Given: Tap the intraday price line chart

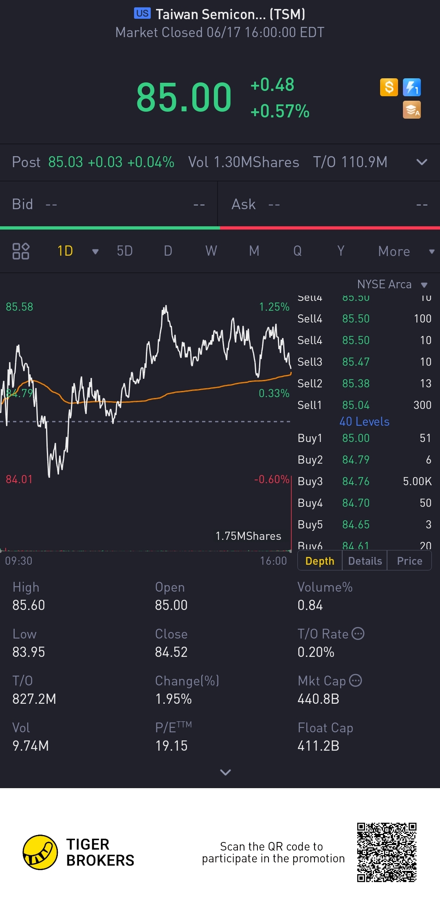Looking at the screenshot, I should pos(146,391).
